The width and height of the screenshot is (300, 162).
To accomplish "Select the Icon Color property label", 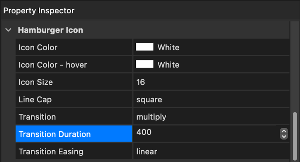I will [x=38, y=48].
